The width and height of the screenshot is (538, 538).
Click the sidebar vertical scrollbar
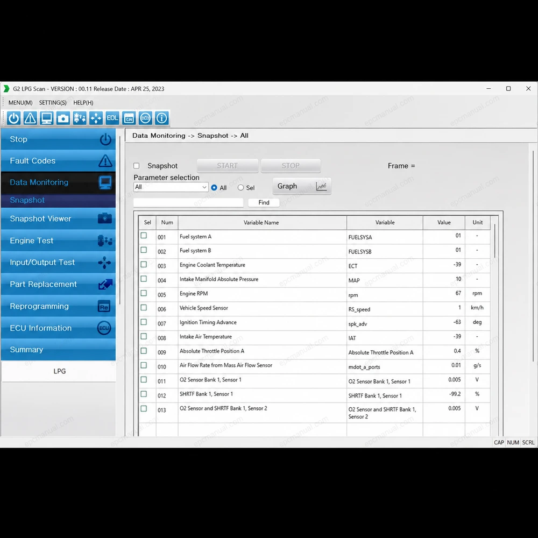(120, 220)
